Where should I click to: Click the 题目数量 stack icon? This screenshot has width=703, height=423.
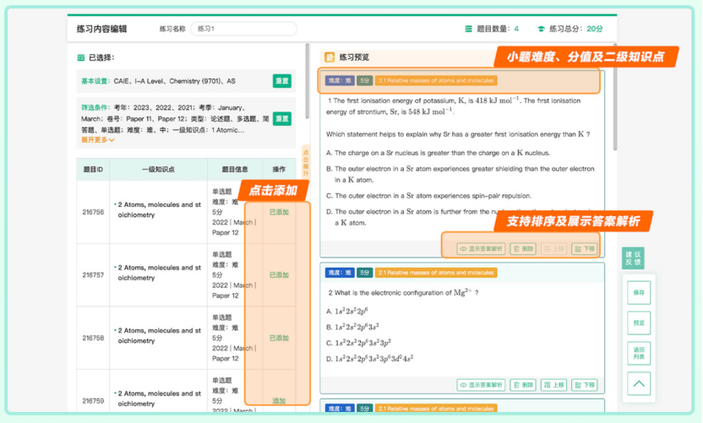point(468,29)
